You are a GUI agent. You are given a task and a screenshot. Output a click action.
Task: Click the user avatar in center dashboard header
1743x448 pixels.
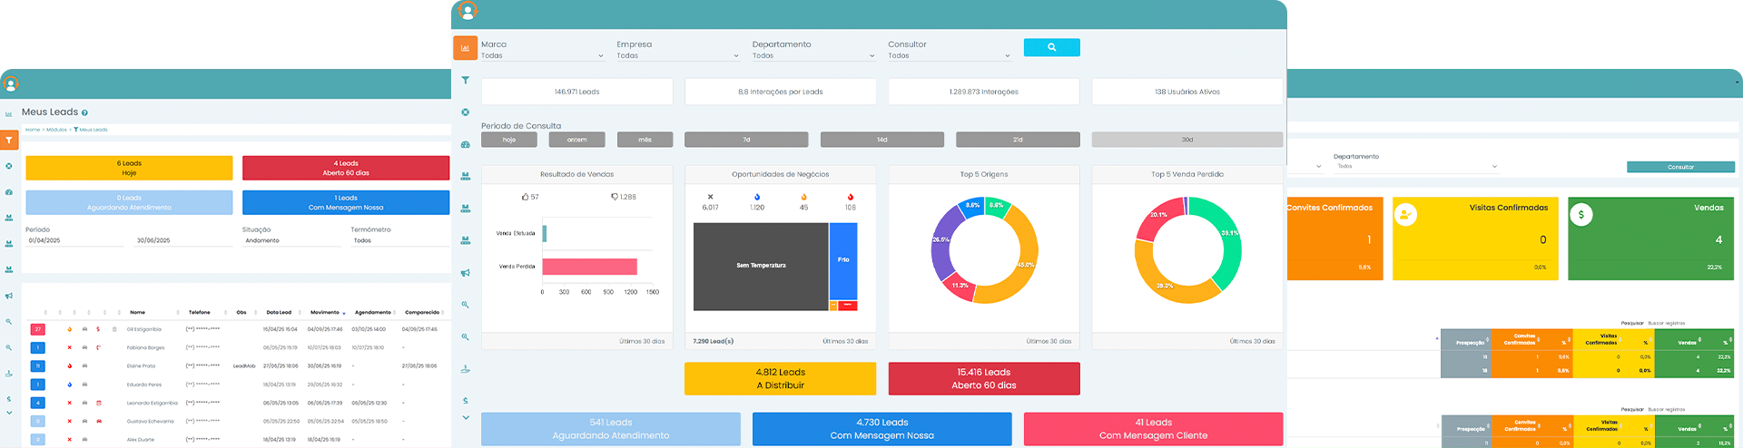468,11
